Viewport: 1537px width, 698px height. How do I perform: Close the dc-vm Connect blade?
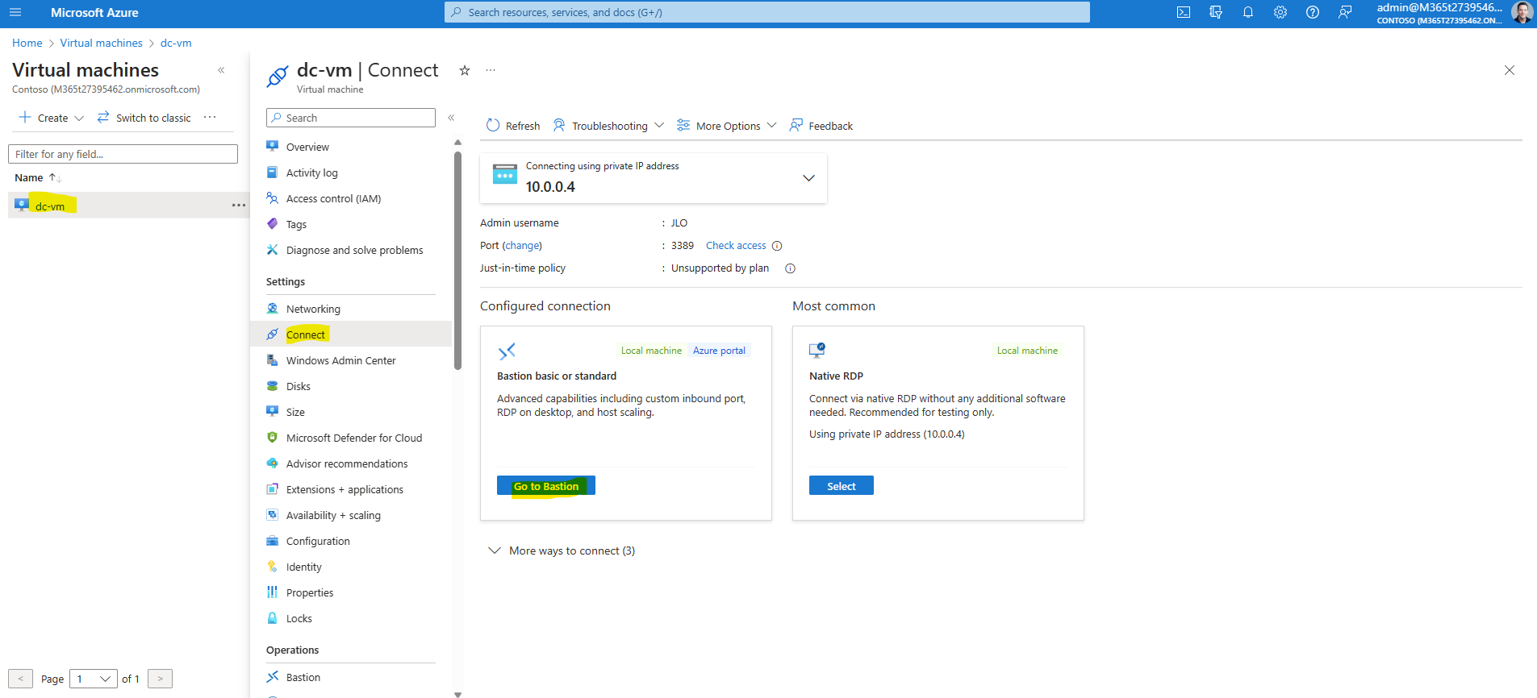(1510, 70)
